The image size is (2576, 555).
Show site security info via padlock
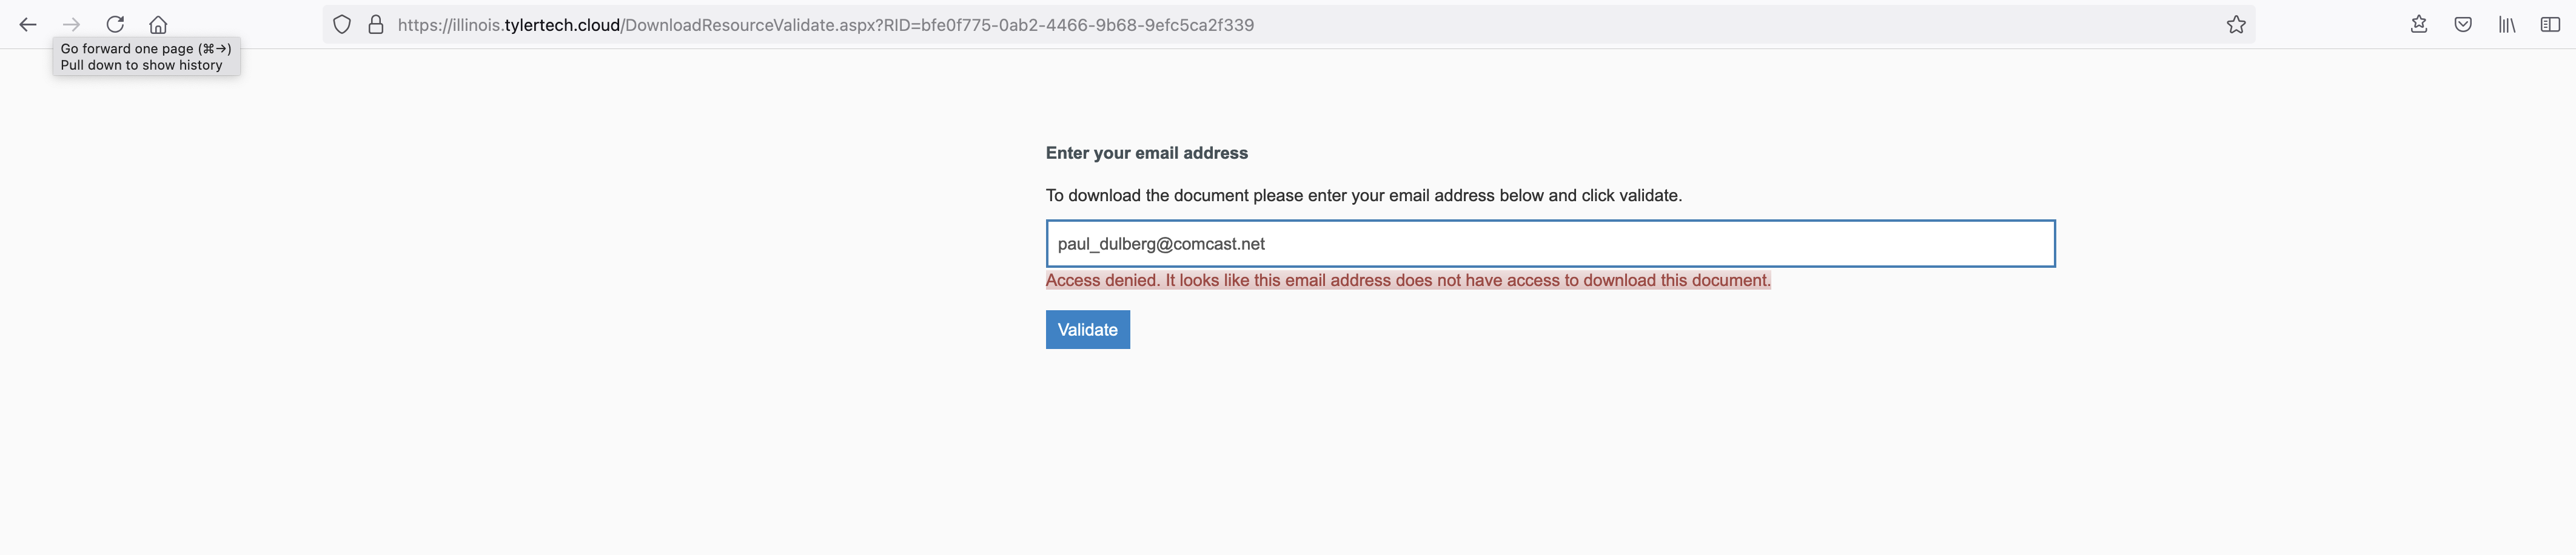click(x=376, y=25)
